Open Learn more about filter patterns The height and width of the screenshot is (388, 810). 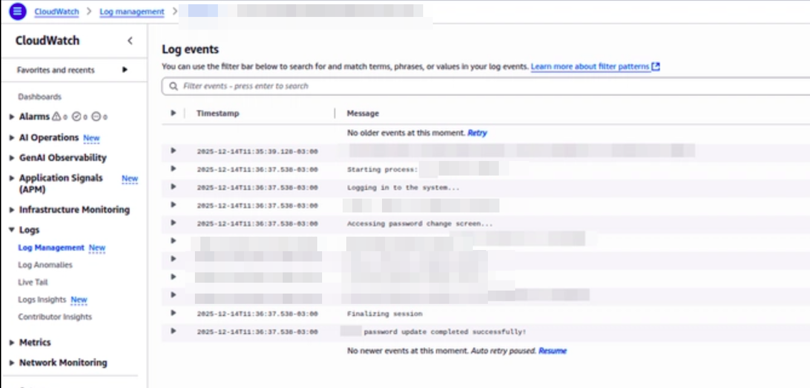(x=590, y=66)
